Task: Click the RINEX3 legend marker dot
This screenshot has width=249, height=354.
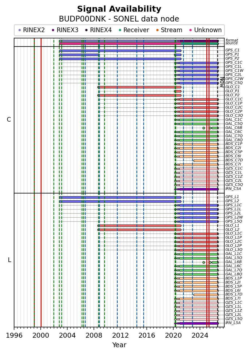Action: [53, 30]
